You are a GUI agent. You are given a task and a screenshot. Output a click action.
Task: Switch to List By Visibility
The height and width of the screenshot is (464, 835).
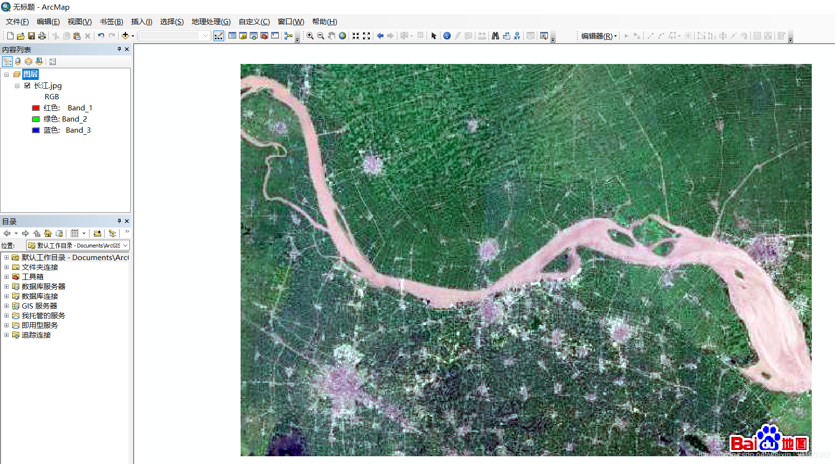(x=29, y=62)
